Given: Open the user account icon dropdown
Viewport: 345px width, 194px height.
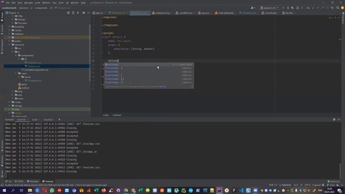Looking at the screenshot, I should (x=253, y=8).
